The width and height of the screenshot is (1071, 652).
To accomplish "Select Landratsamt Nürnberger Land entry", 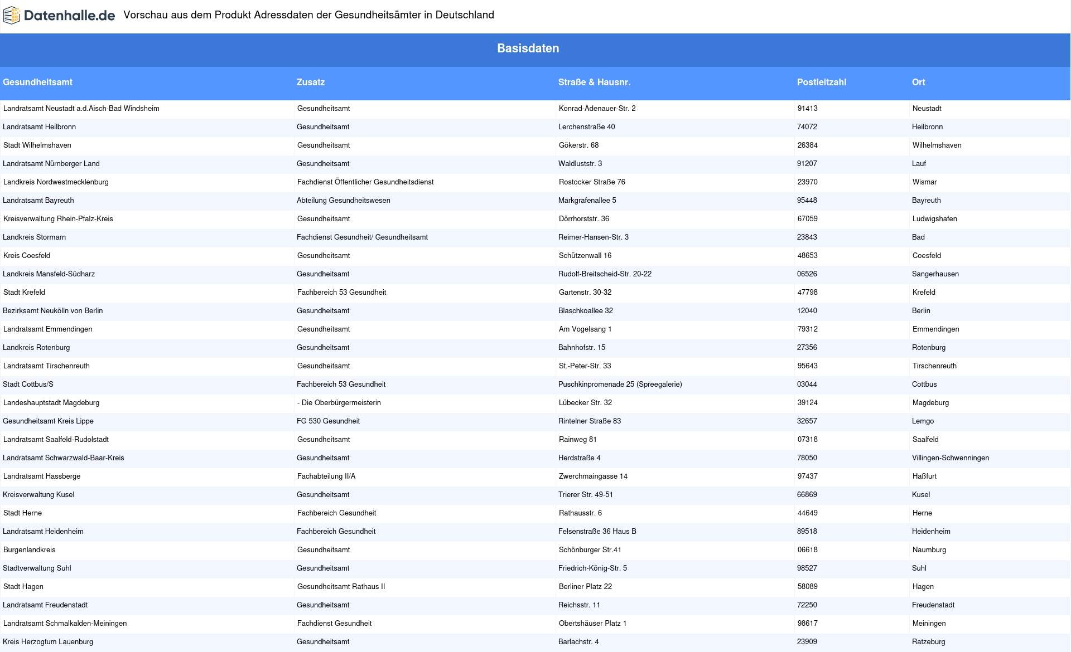I will pyautogui.click(x=51, y=164).
